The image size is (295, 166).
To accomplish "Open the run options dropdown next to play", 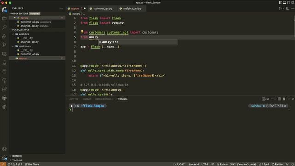I will 283,8.
